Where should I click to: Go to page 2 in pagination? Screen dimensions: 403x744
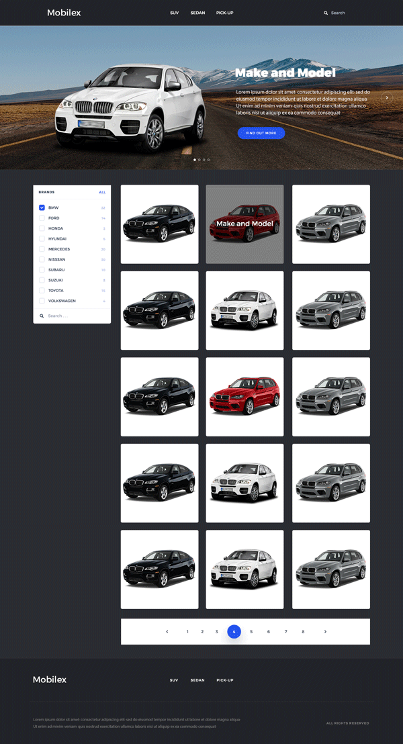click(x=202, y=632)
